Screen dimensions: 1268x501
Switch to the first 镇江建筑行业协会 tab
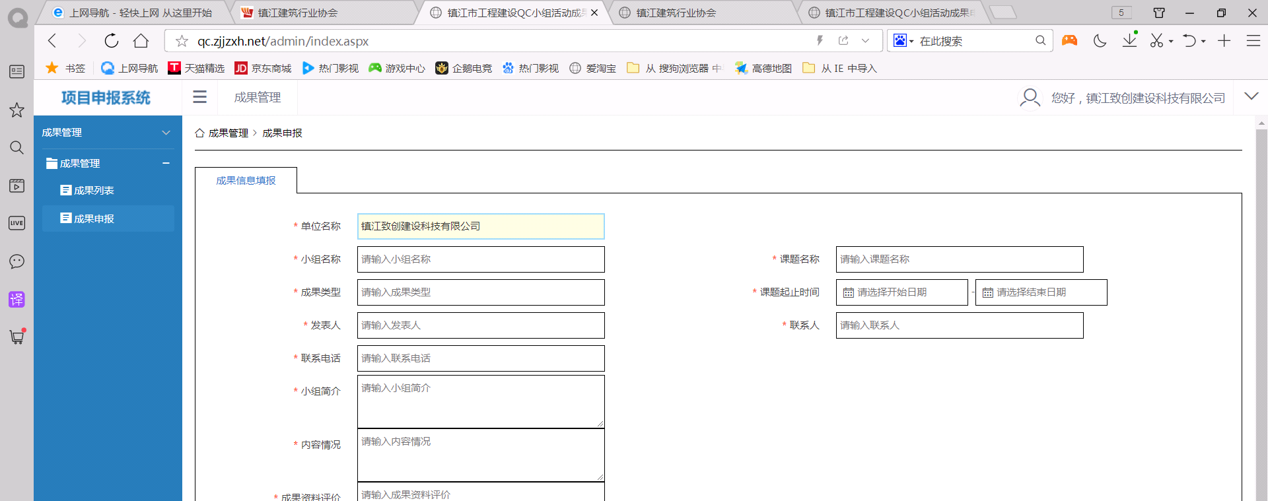coord(324,13)
